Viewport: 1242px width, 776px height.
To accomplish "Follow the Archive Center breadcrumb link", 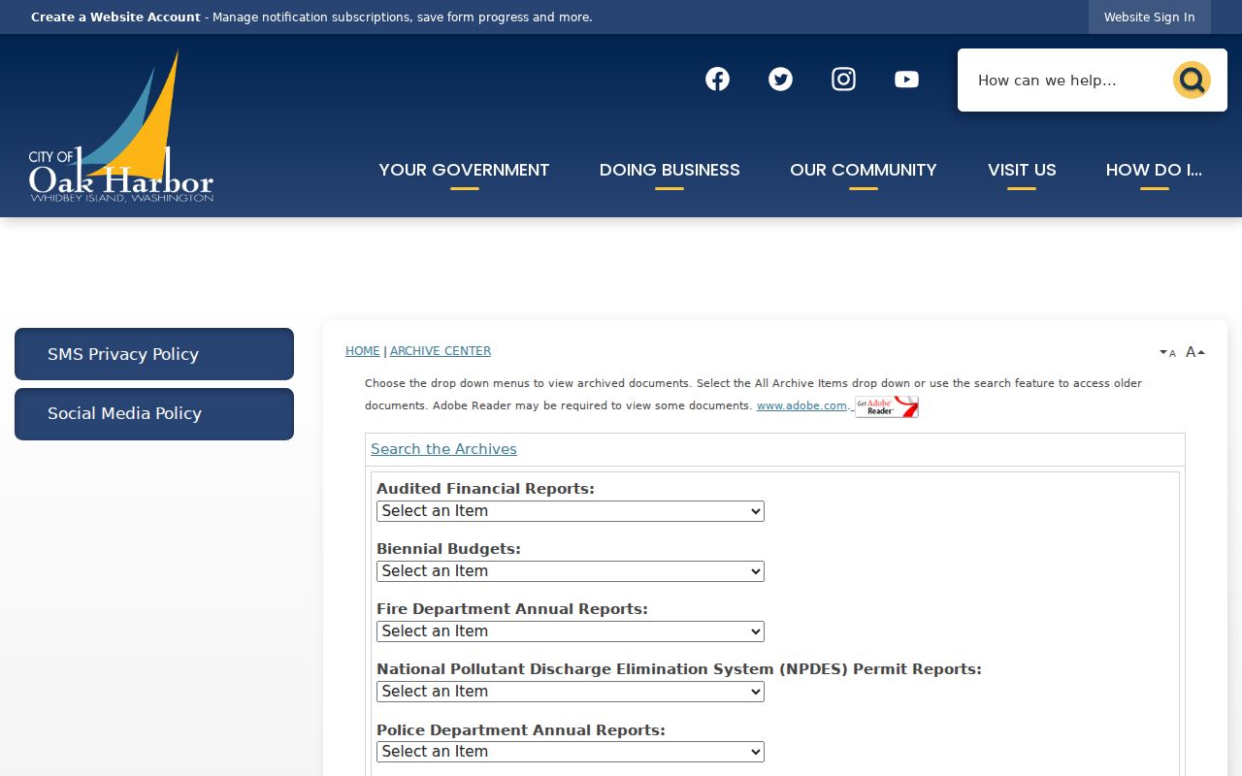I will pos(441,351).
